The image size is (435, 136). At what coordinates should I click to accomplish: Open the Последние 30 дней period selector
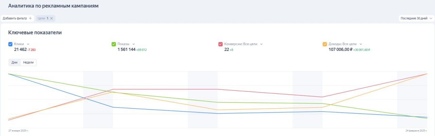(416, 18)
